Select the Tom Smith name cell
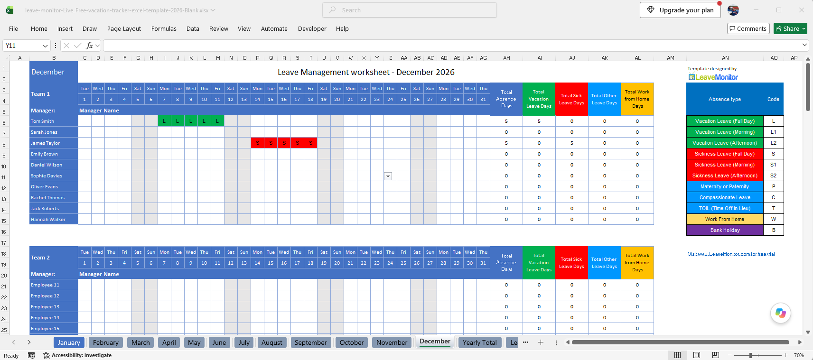813x360 pixels. tap(54, 121)
